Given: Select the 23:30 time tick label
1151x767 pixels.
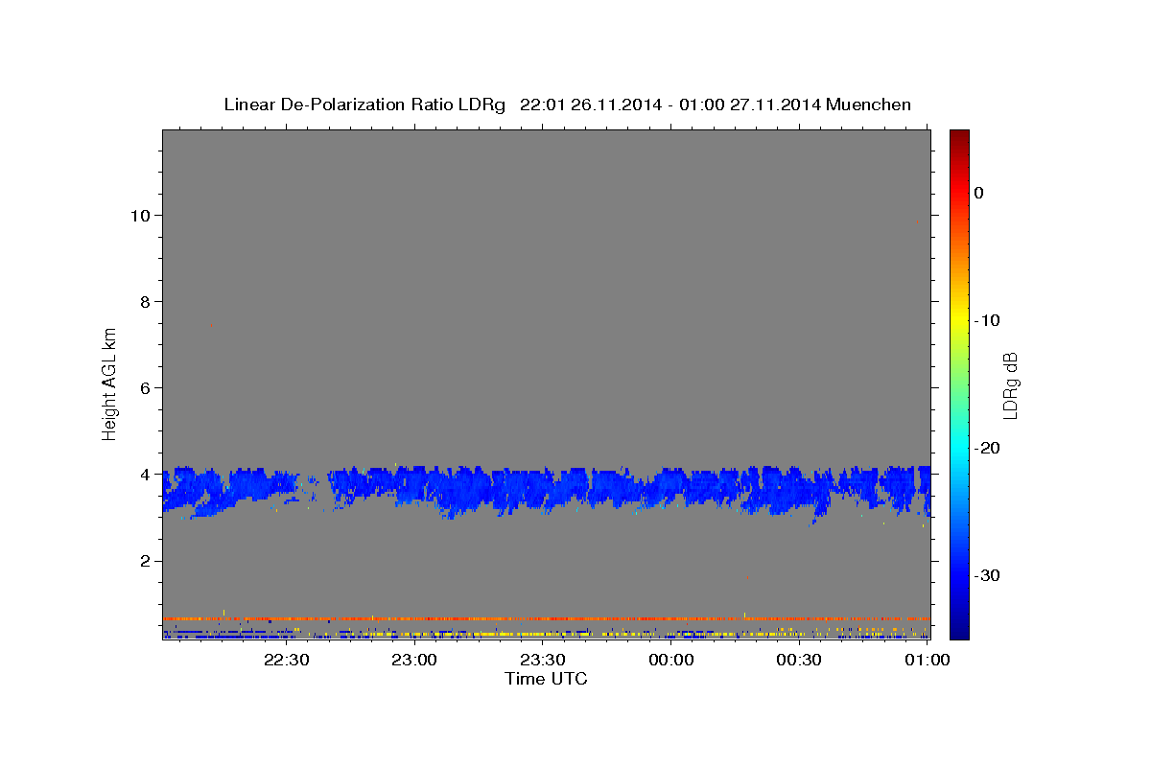Looking at the screenshot, I should [x=543, y=660].
